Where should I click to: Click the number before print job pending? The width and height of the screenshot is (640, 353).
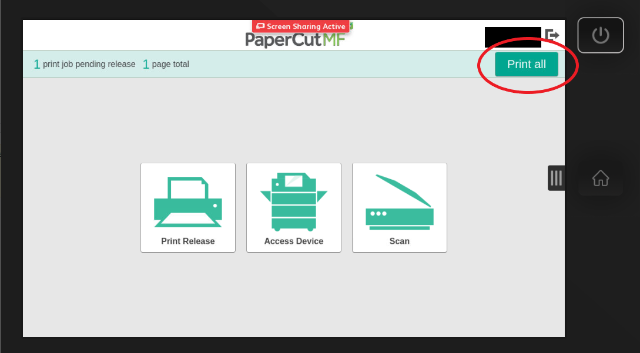pyautogui.click(x=36, y=65)
